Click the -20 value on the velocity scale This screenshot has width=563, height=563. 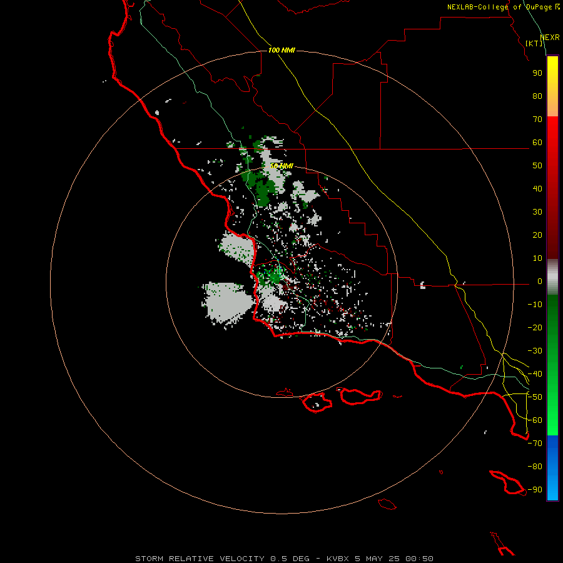pyautogui.click(x=535, y=328)
